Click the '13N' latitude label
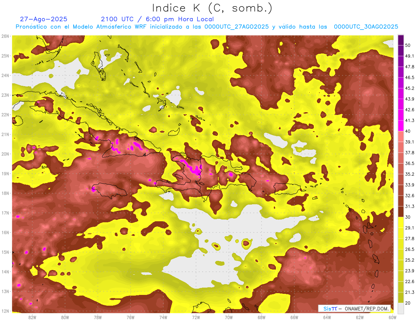 [x=6, y=291]
